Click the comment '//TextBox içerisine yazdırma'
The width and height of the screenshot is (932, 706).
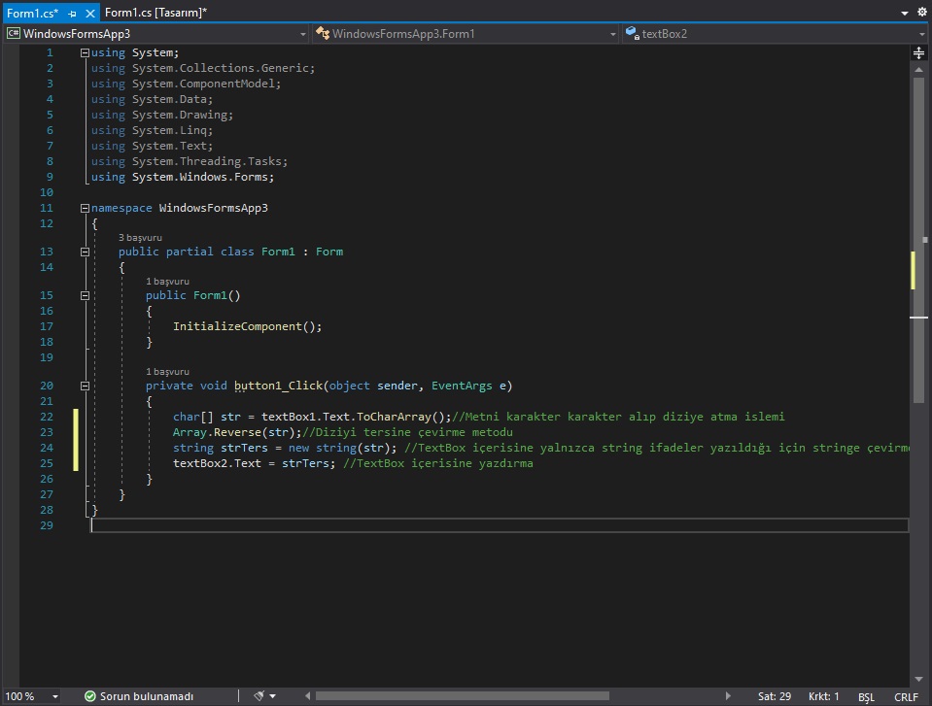coord(438,463)
